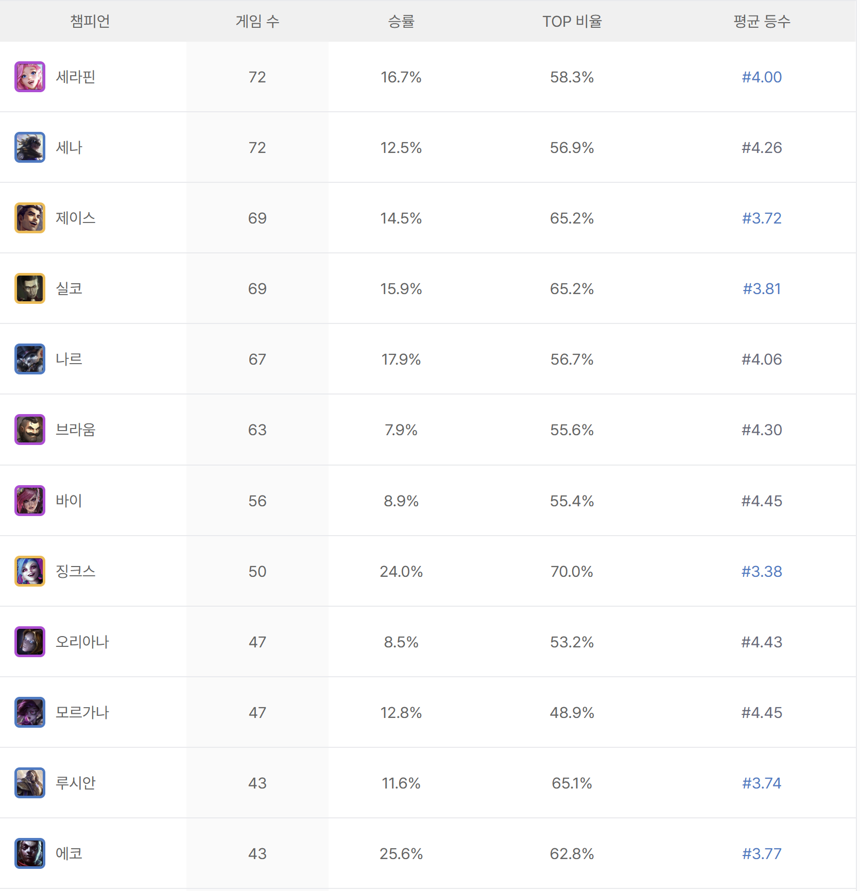Open the 모르가나 champion portrait
Viewport: 860px width, 891px height.
coord(30,712)
